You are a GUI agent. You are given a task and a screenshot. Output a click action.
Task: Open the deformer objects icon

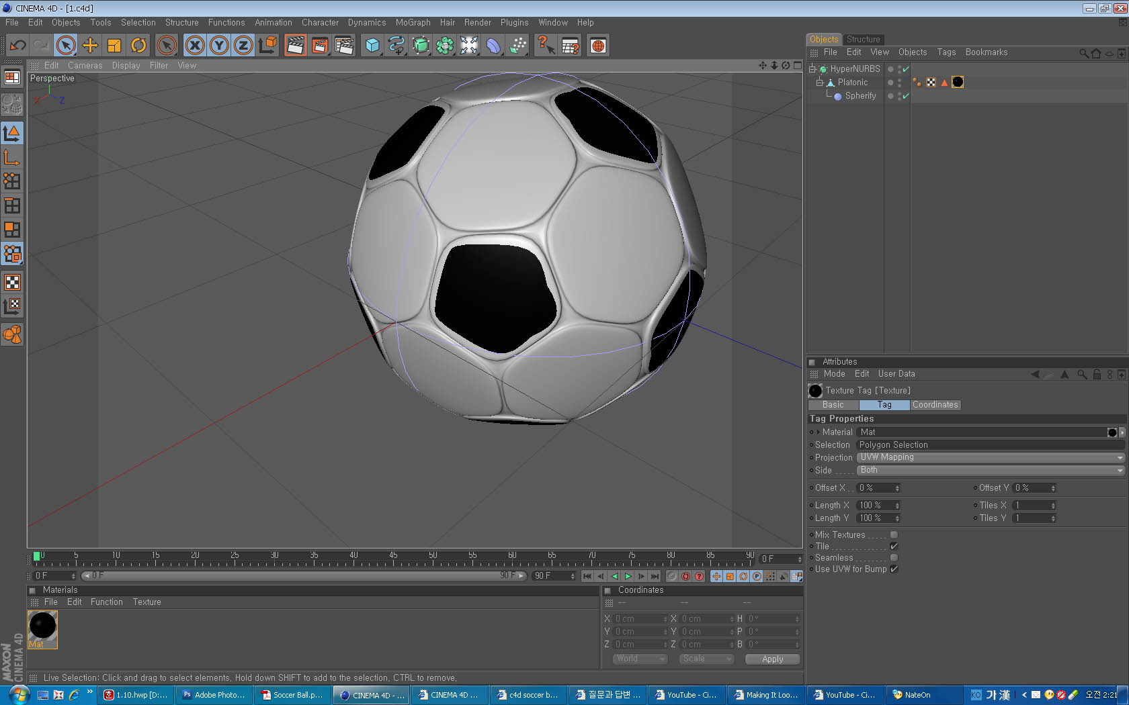tap(493, 46)
